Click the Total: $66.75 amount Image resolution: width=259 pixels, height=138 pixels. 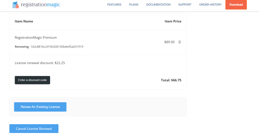click(171, 80)
